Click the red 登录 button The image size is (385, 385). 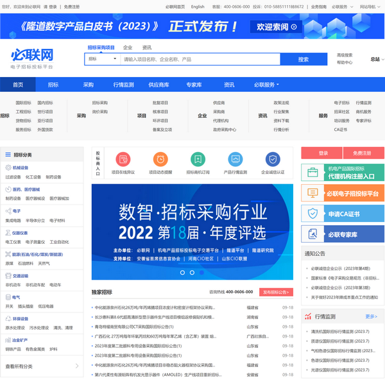point(323,153)
